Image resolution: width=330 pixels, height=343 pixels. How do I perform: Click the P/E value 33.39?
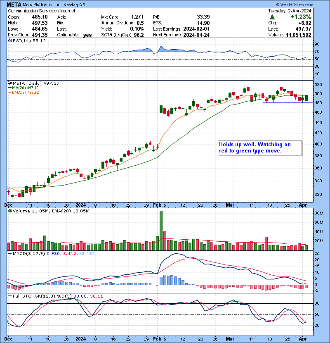pos(203,17)
